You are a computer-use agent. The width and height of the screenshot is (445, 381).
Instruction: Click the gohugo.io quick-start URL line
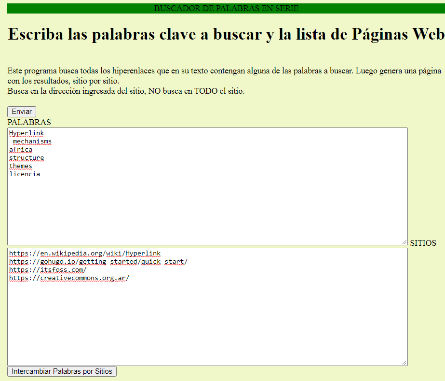coord(98,262)
